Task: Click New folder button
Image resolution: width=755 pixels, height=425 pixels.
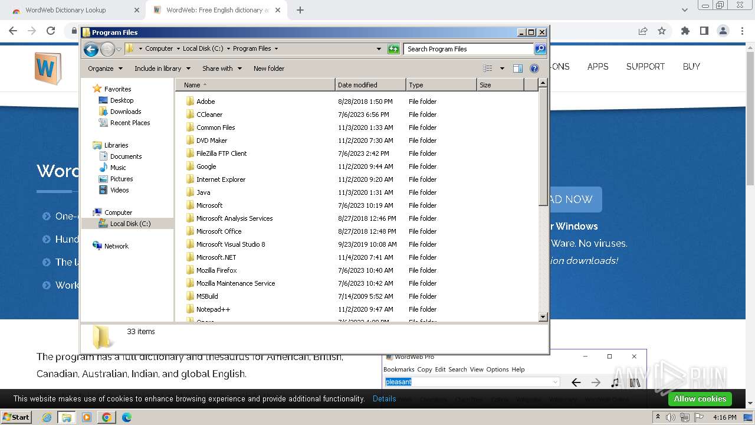Action: [x=269, y=68]
